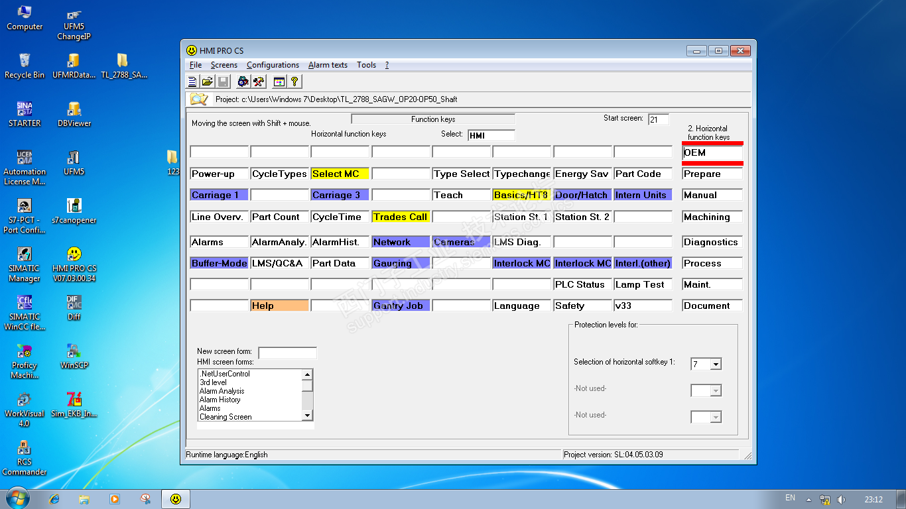The height and width of the screenshot is (509, 906).
Task: Select the yellow Trades Call function key
Action: (401, 217)
